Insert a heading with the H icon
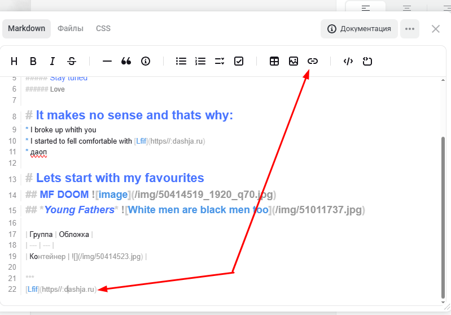The image size is (451, 315). tap(14, 61)
